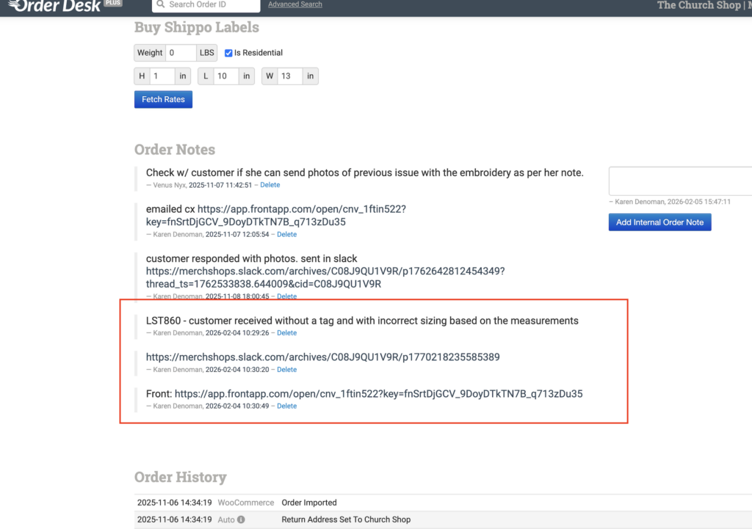This screenshot has width=752, height=529.
Task: Select the W width input field
Action: tap(289, 76)
